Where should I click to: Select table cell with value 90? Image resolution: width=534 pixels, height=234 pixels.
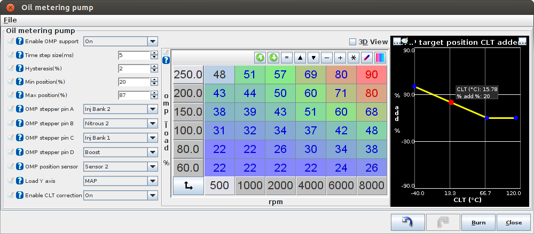[372, 75]
